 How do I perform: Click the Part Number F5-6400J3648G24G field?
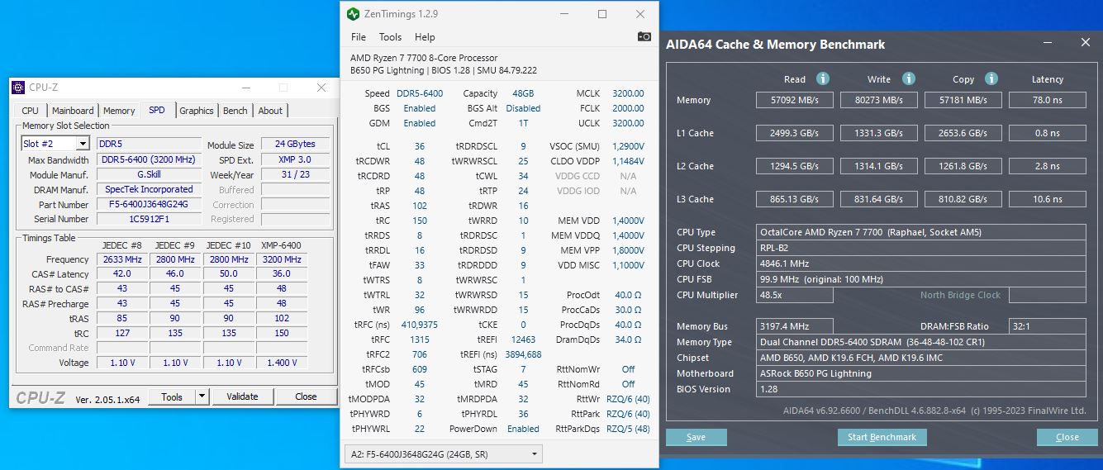point(149,204)
